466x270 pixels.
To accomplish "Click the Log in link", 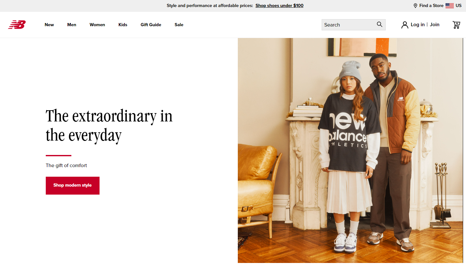I will click(x=418, y=25).
